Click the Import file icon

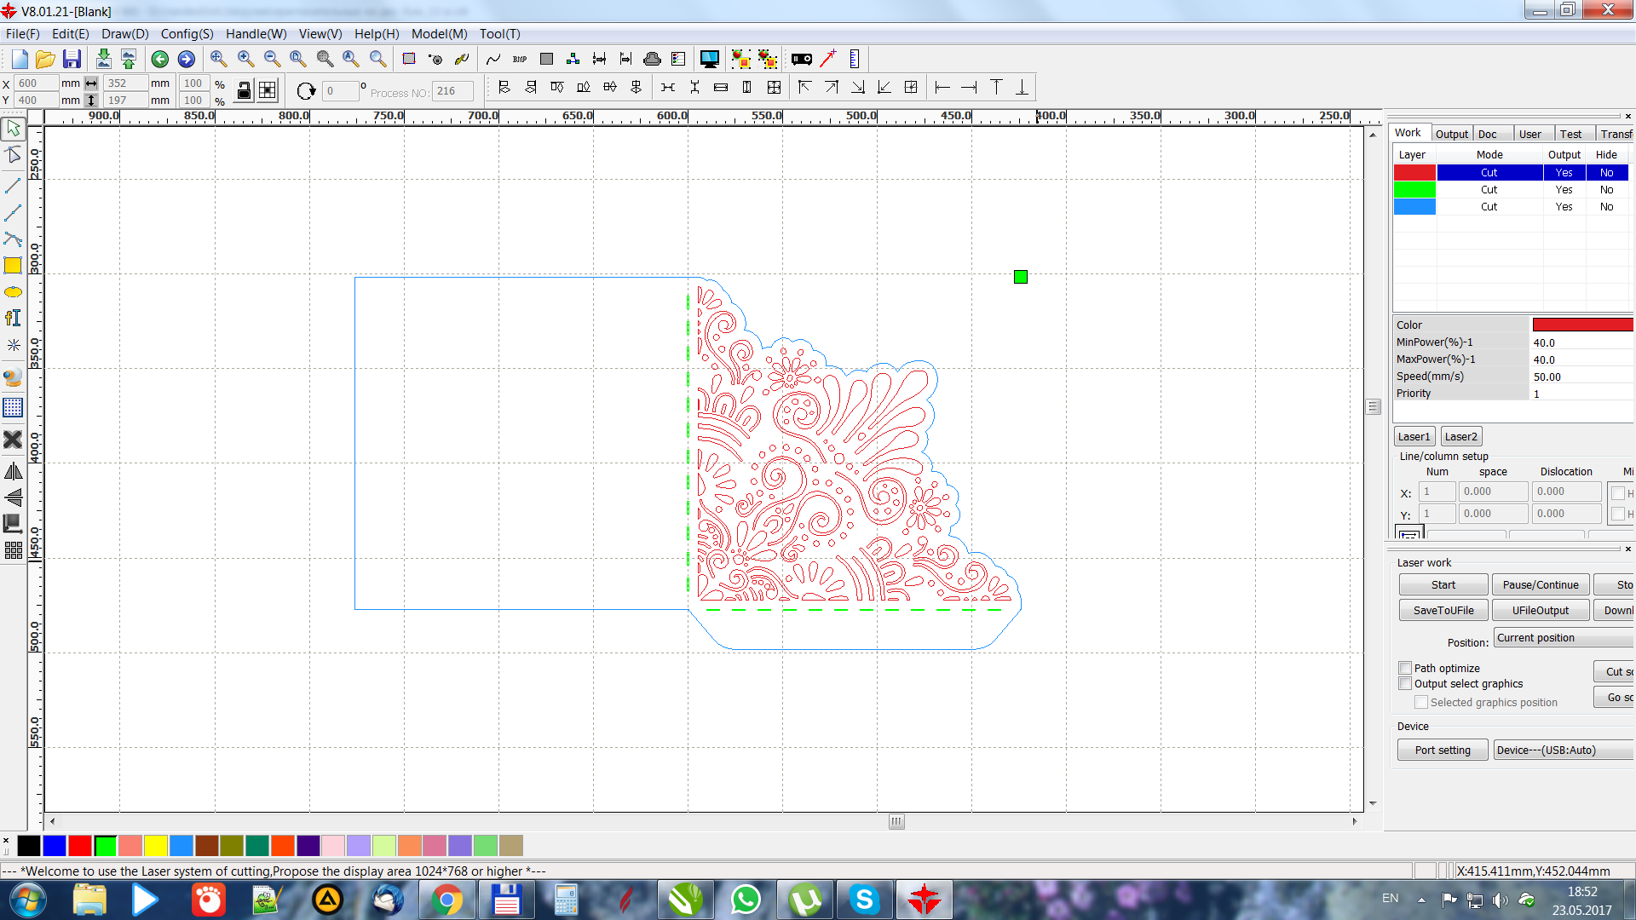103,59
